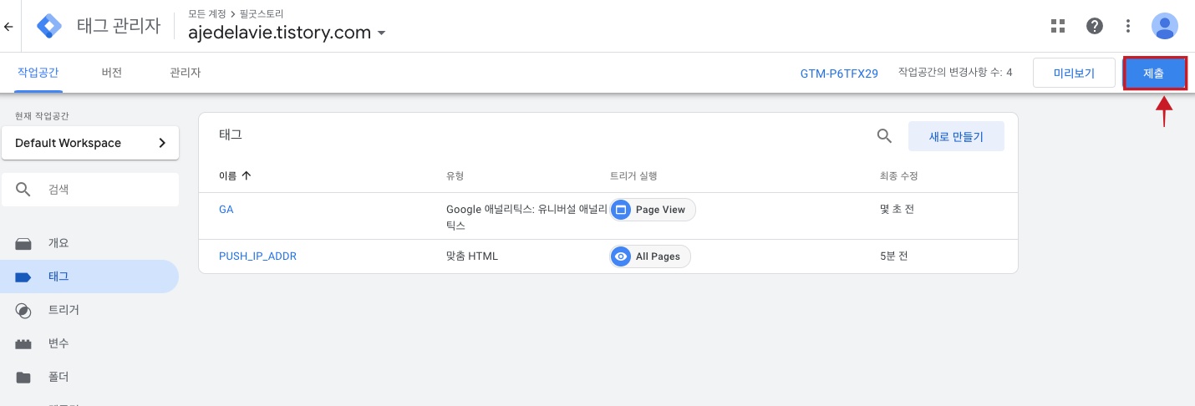Click the 트리거 실행 column header
The image size is (1195, 406).
coord(633,175)
